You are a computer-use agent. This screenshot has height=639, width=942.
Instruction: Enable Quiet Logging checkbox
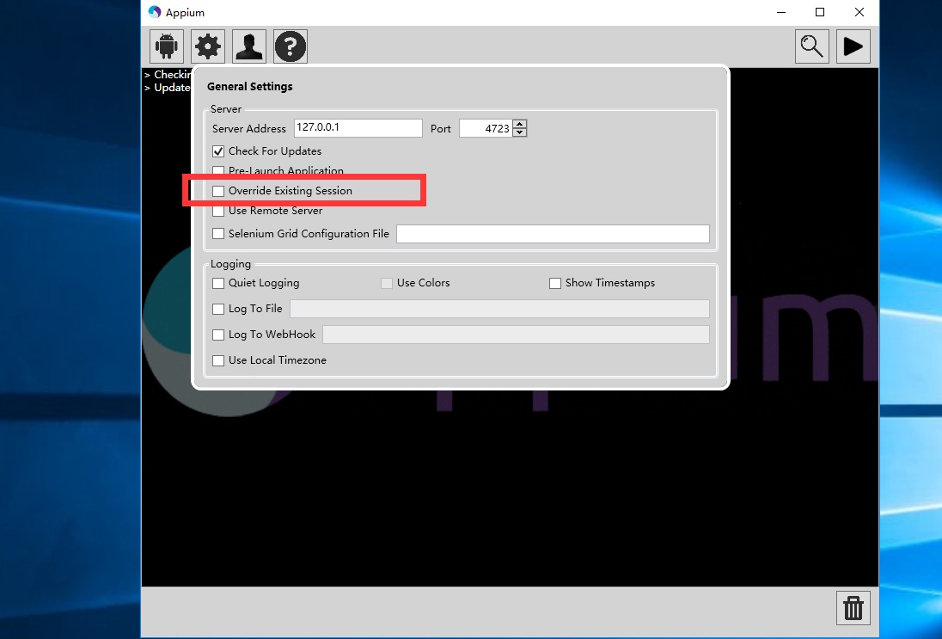click(x=218, y=283)
